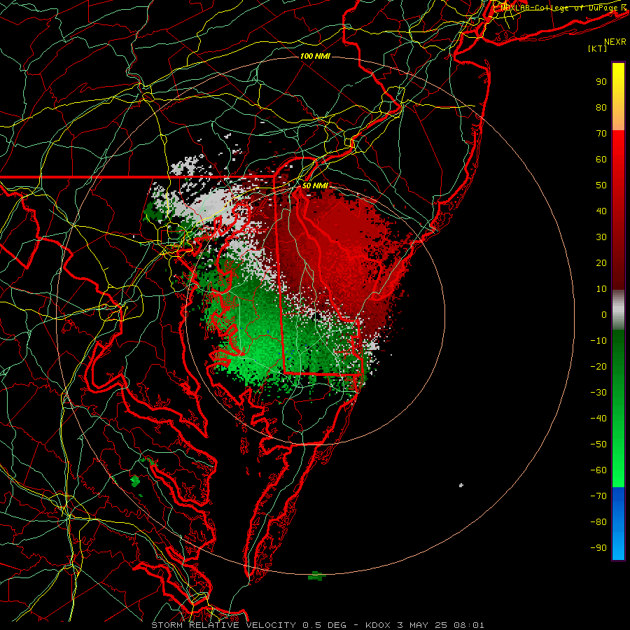This screenshot has height=630, width=630.
Task: Click the "-30" scale value
Action: 598,393
